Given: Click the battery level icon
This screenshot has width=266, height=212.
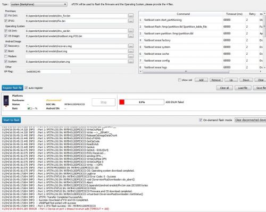Looking at the screenshot, I should [x=29, y=108].
